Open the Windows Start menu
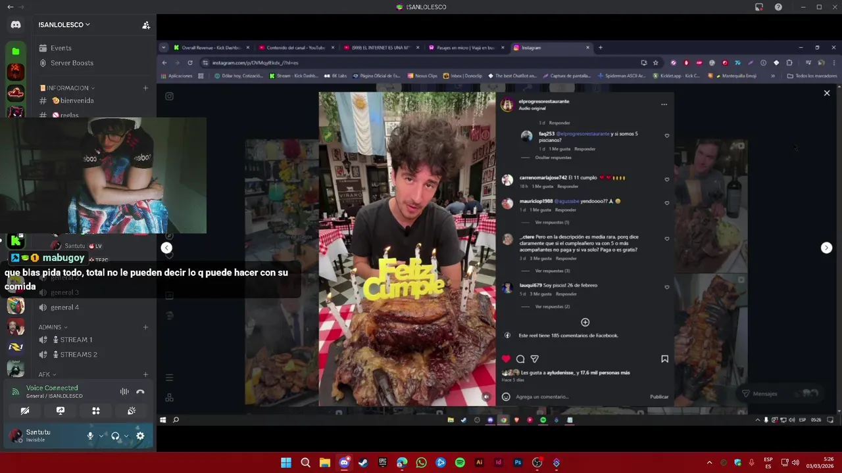The image size is (842, 473). click(286, 462)
